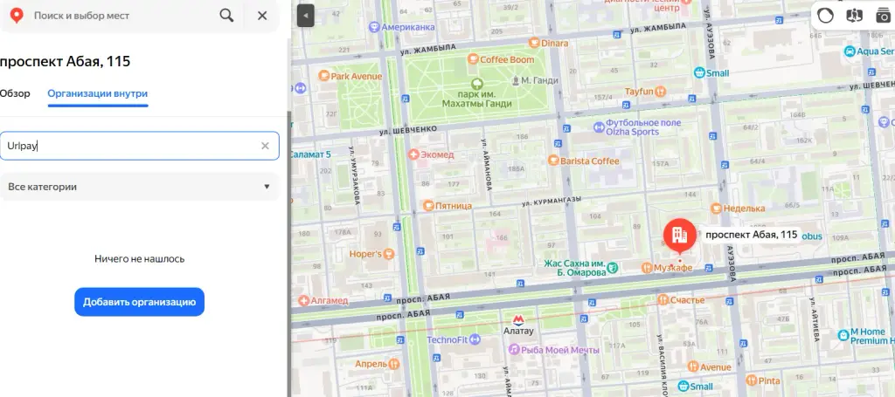Expand the Все категории dropdown
895x397 pixels.
point(139,187)
